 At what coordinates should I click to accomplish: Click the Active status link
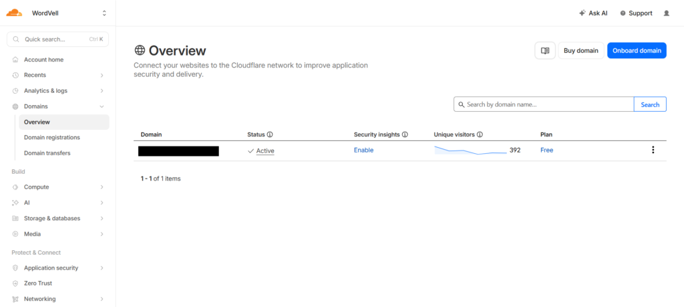265,150
